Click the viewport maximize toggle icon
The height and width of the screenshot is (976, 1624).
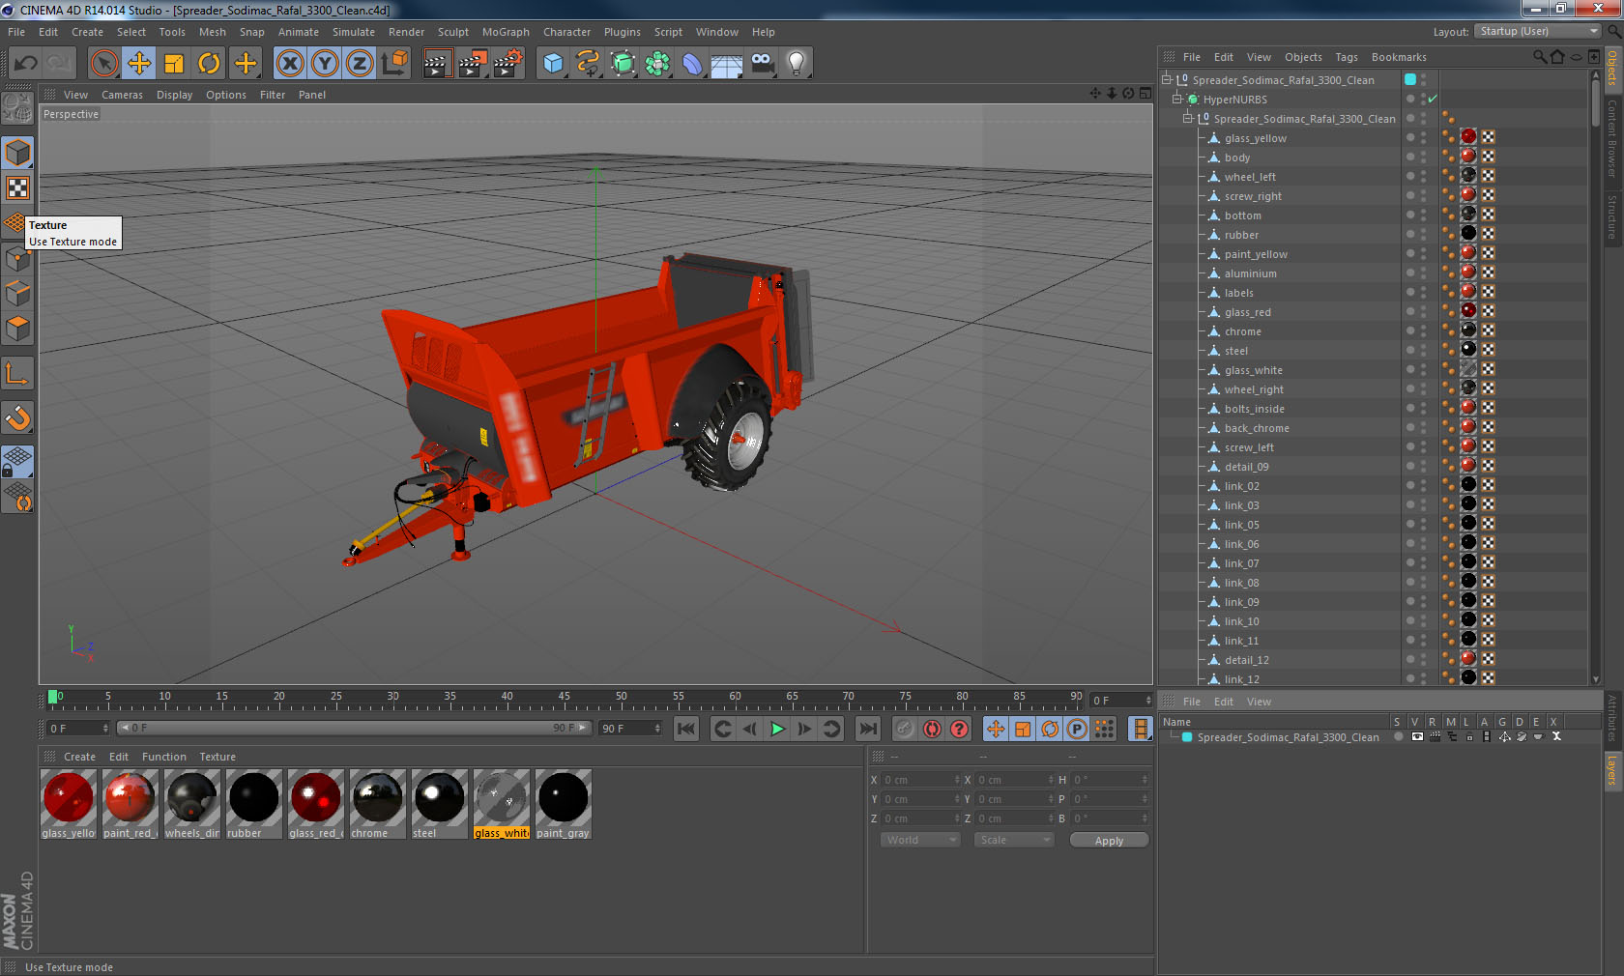(x=1145, y=94)
